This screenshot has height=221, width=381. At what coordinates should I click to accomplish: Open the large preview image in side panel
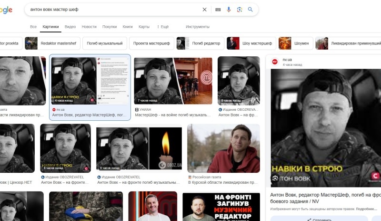326,128
